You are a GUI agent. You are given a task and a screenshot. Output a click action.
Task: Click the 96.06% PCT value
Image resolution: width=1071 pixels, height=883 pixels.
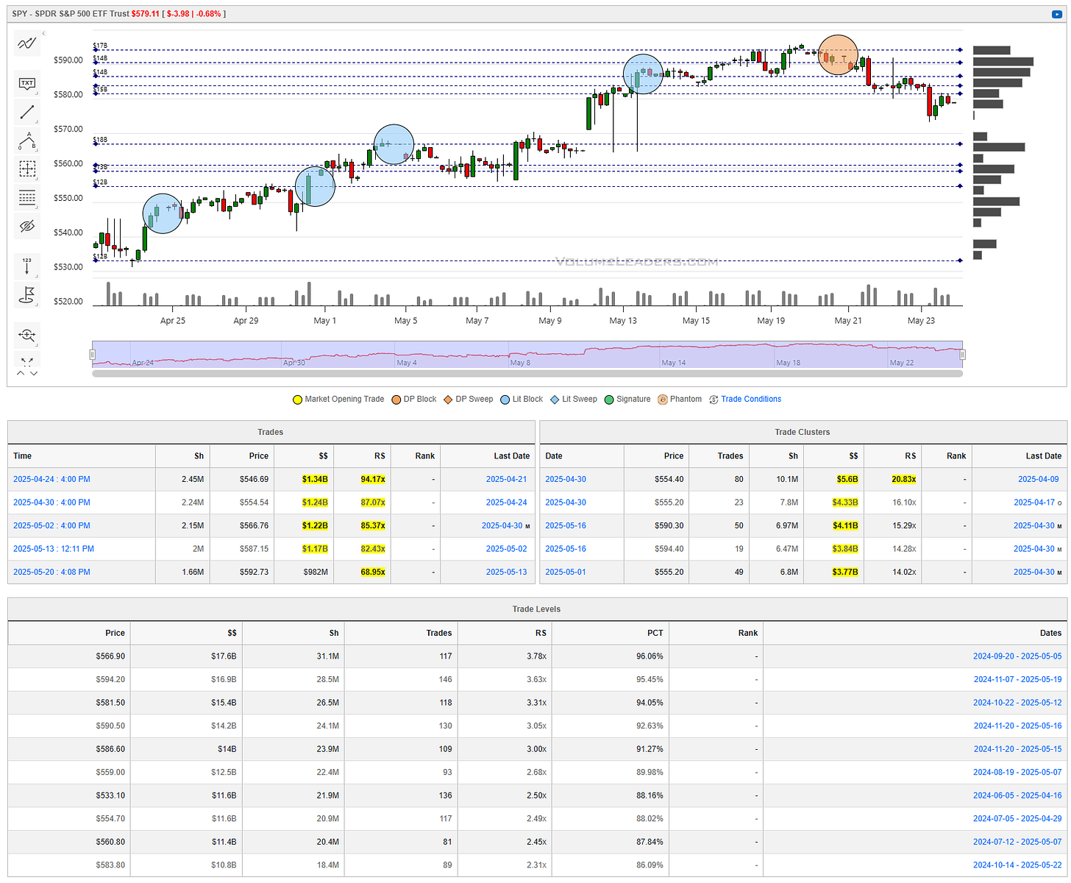(650, 656)
